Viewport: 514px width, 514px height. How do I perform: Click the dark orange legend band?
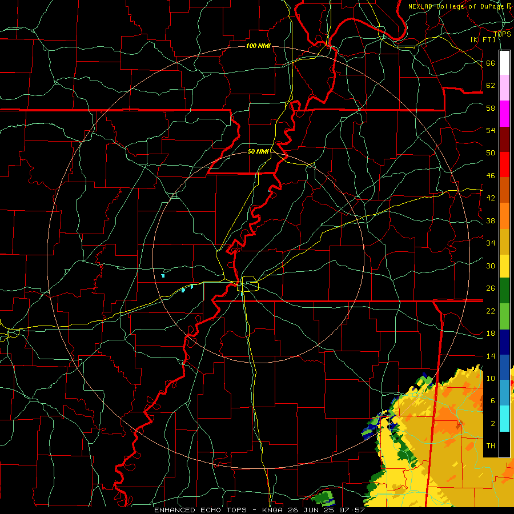[504, 190]
